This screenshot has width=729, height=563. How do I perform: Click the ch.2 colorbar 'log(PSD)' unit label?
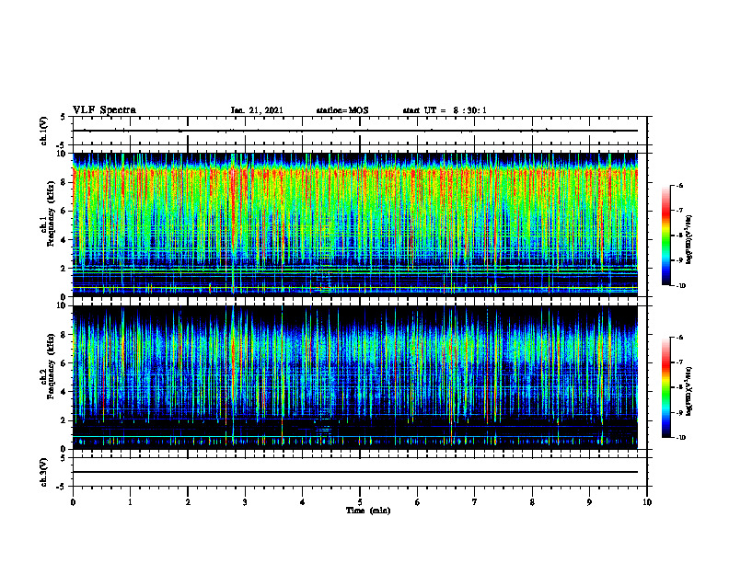coord(689,391)
